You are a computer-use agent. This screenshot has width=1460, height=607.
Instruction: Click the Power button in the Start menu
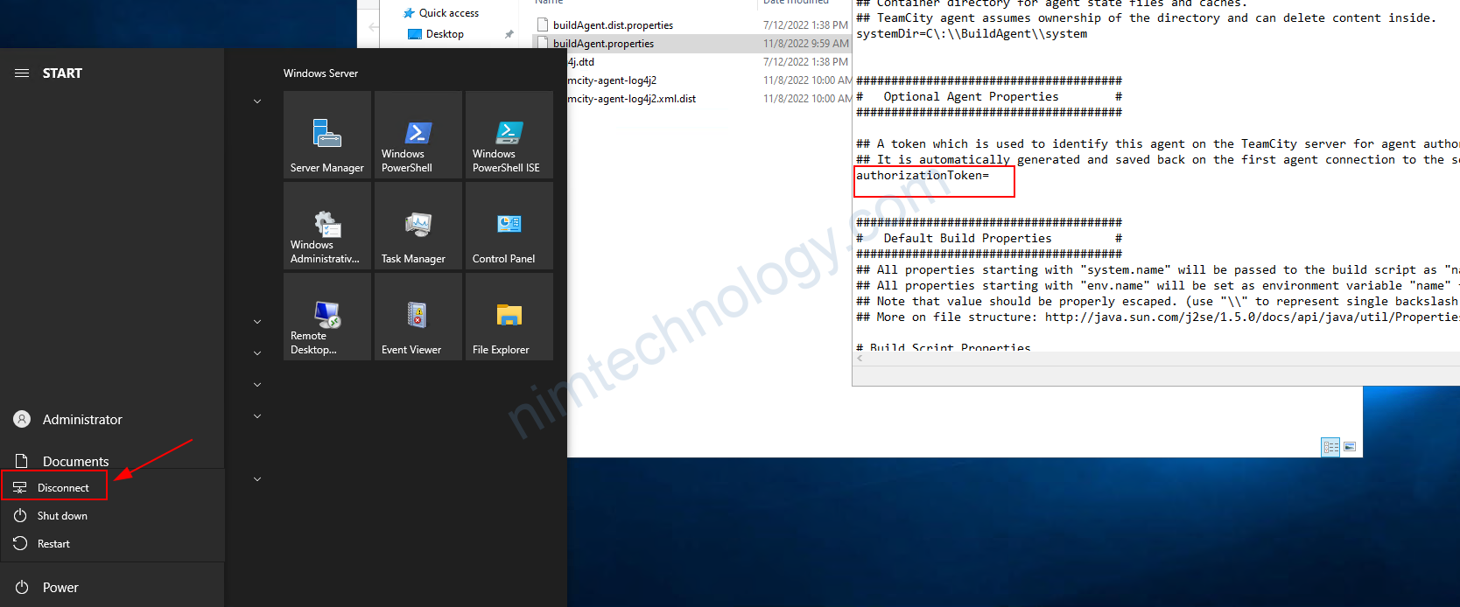112,588
